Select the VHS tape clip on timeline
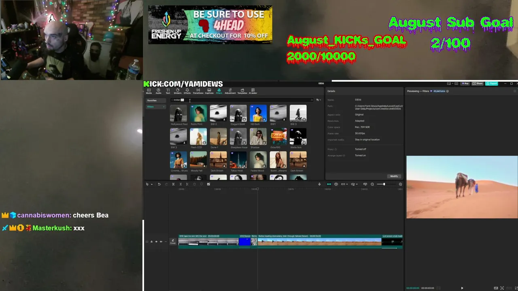The image size is (518, 291). [208, 242]
